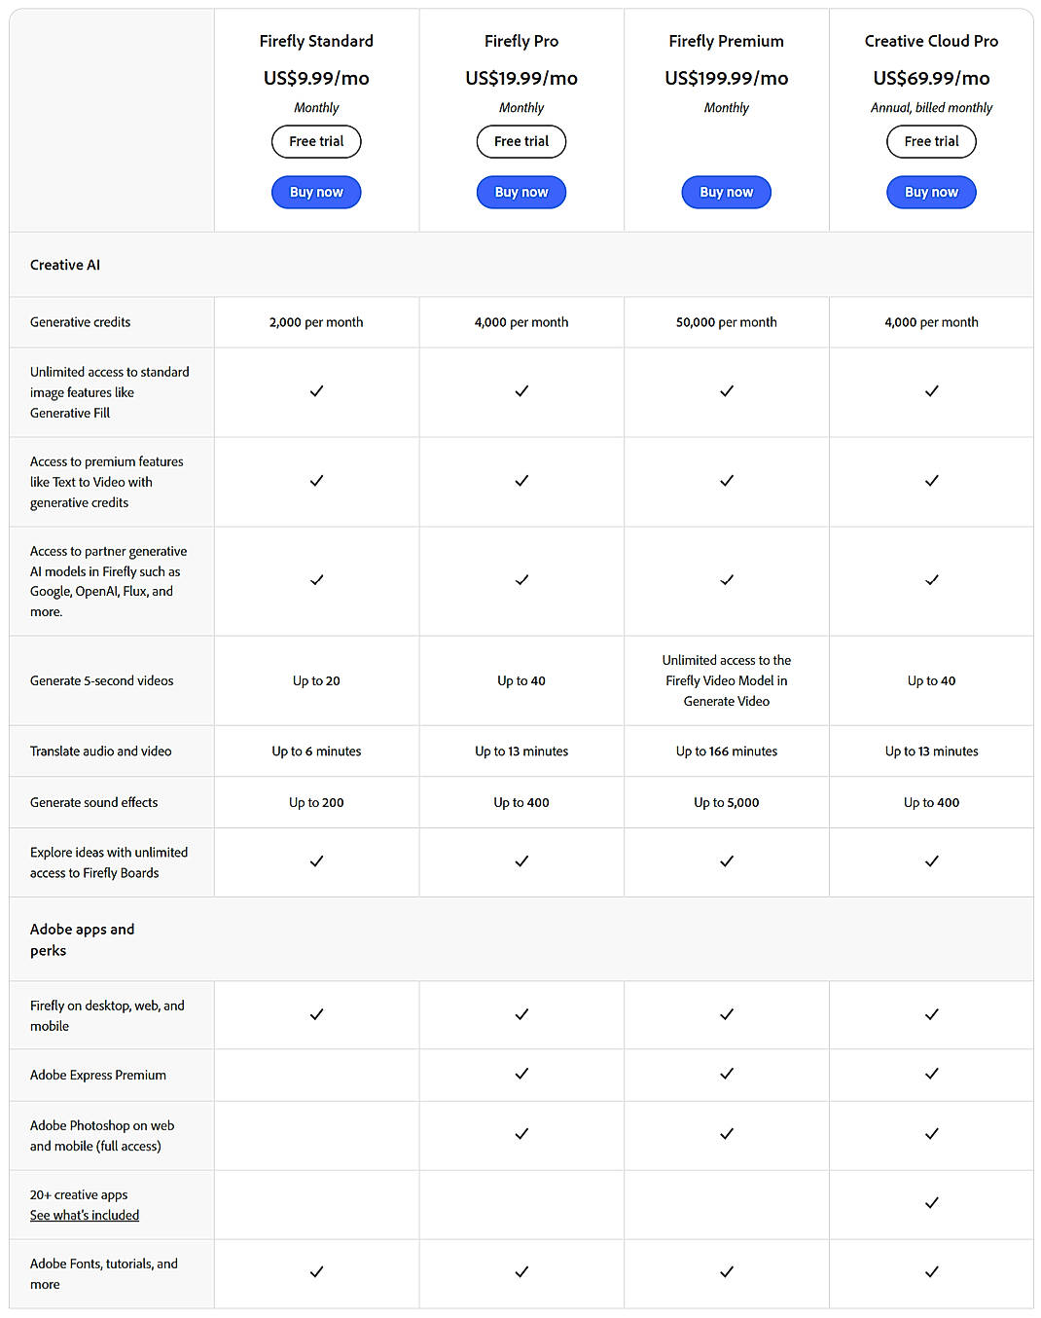Click the checkmark for 20+ creative apps under Creative Cloud Pro
The image size is (1041, 1318).
[x=931, y=1203]
